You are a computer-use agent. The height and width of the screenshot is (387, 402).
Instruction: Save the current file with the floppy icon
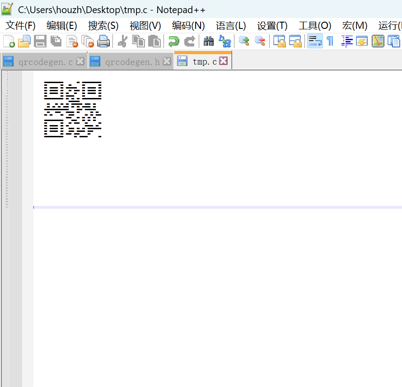pos(40,41)
